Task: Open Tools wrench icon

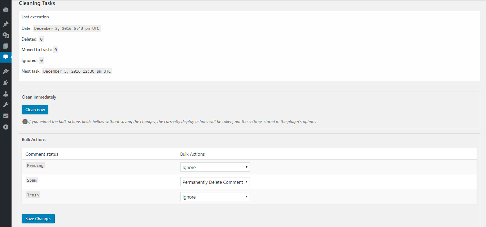Action: pos(5,105)
